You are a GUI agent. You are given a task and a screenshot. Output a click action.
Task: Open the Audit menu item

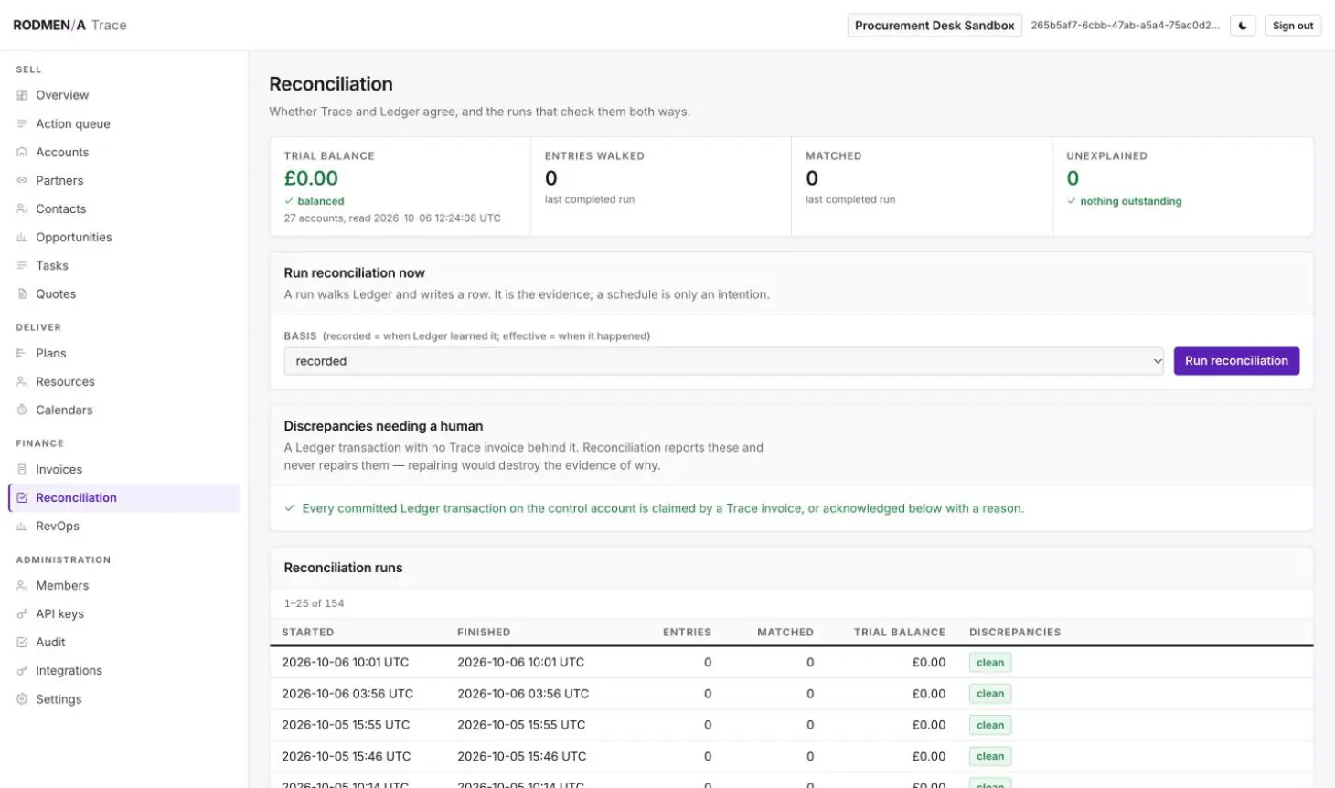[x=124, y=642]
